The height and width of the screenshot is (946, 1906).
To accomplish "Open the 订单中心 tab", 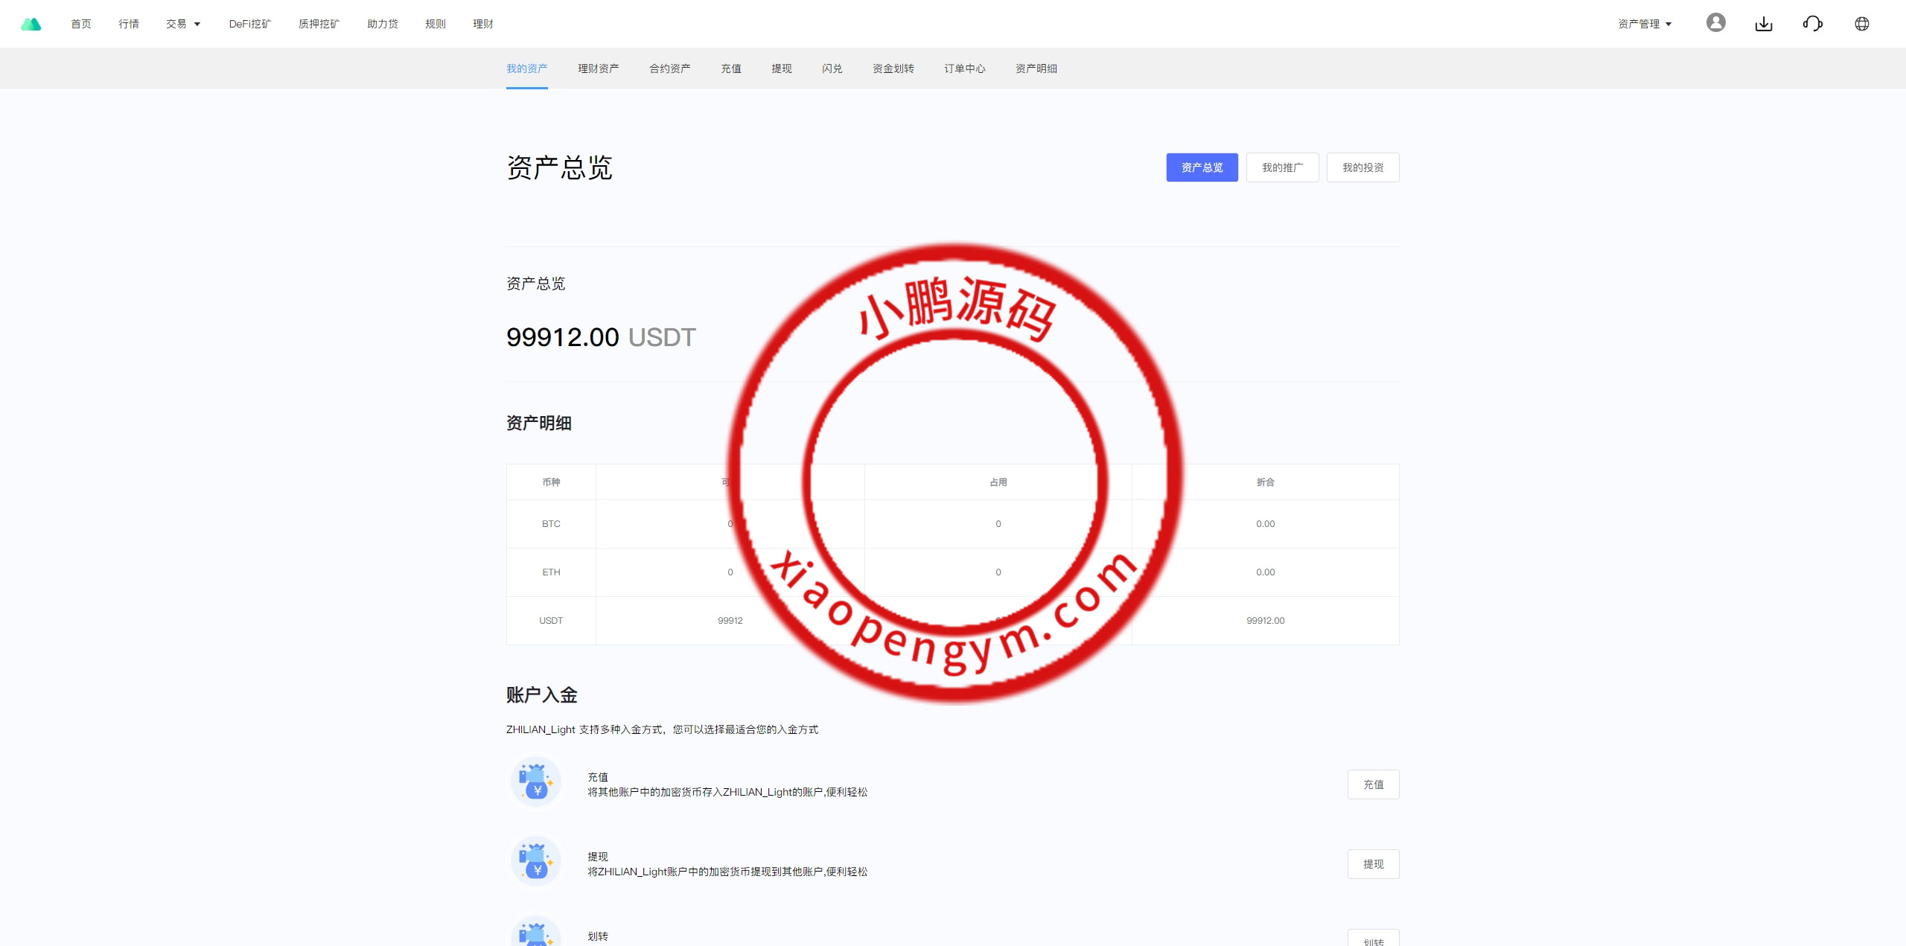I will click(964, 68).
